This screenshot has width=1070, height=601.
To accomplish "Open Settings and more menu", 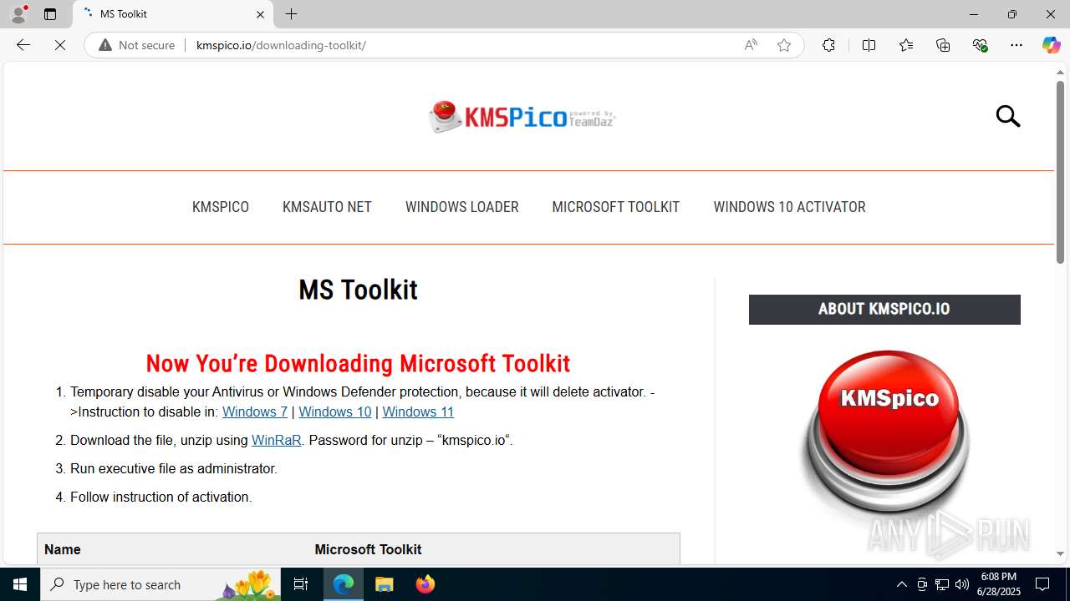I will [1016, 45].
